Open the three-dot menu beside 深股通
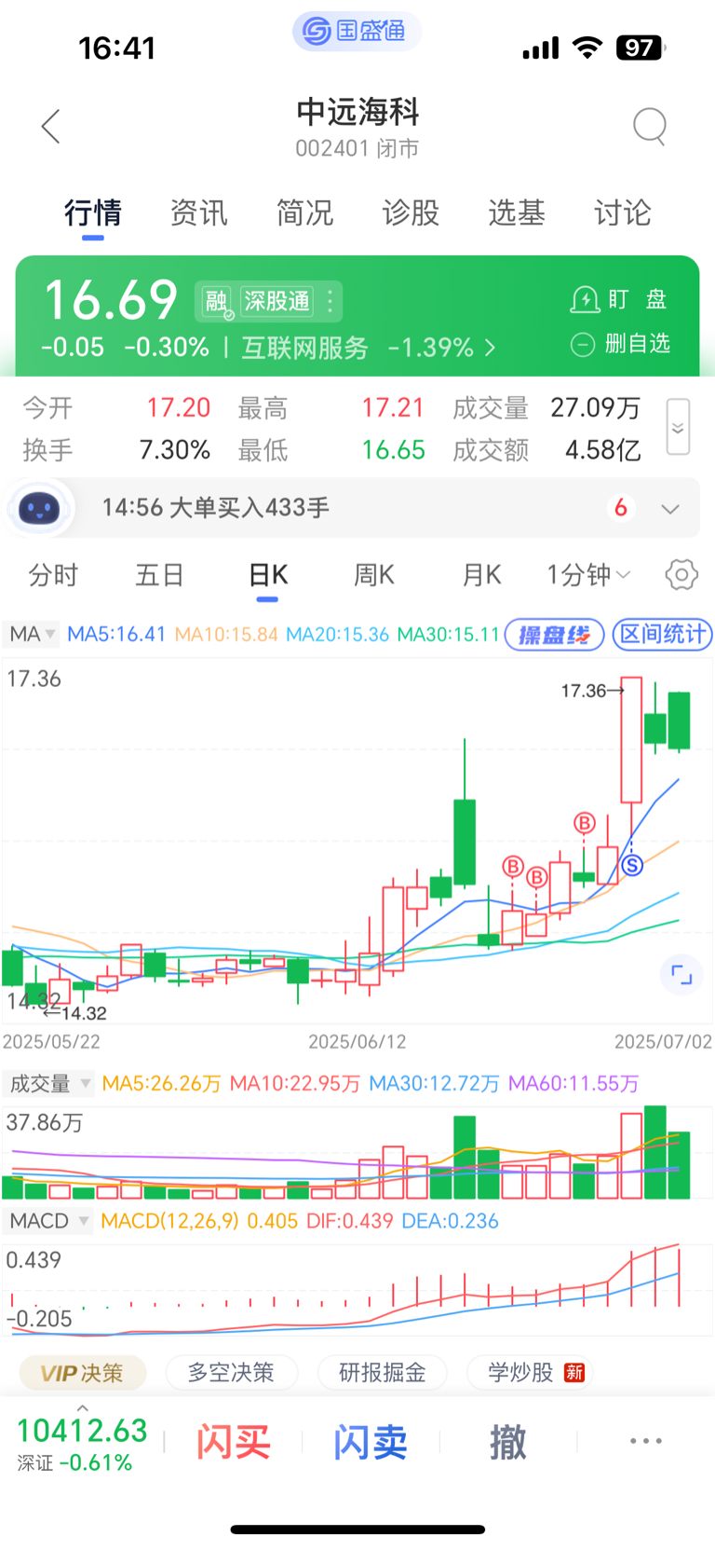The height and width of the screenshot is (1550, 715). coord(330,301)
